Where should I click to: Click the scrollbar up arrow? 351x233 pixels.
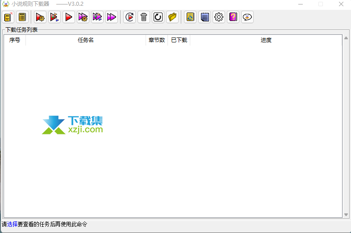tap(346, 38)
